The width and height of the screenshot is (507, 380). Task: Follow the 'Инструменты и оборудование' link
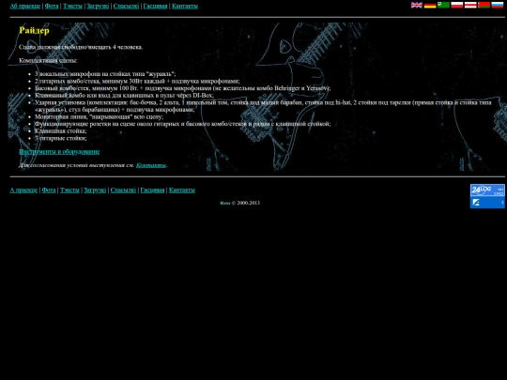(x=59, y=152)
